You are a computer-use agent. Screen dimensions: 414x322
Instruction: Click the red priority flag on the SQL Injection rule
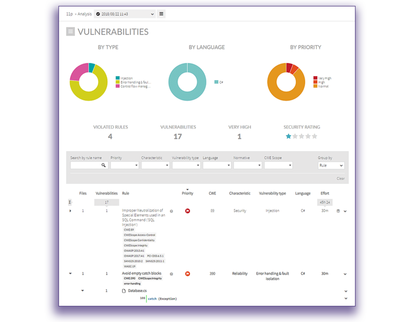187,211
